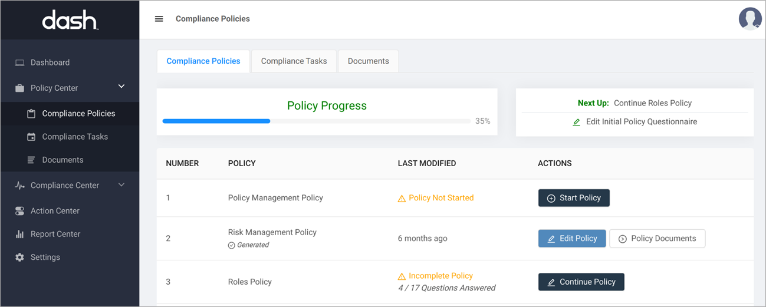Click the Documents list icon in sidebar
The height and width of the screenshot is (307, 766).
click(31, 160)
